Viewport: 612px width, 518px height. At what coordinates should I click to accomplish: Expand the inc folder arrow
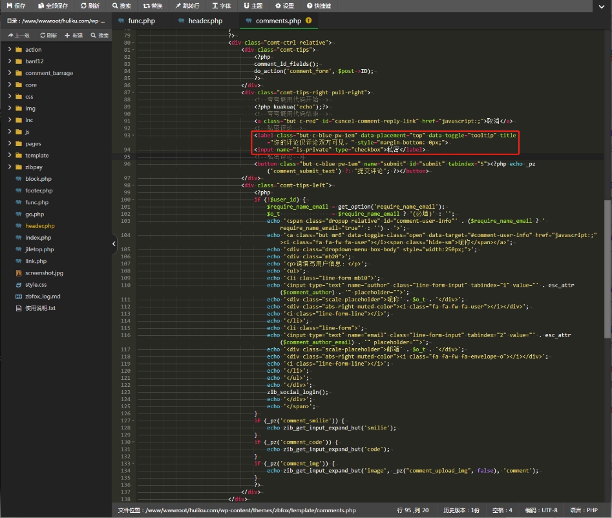tap(9, 119)
